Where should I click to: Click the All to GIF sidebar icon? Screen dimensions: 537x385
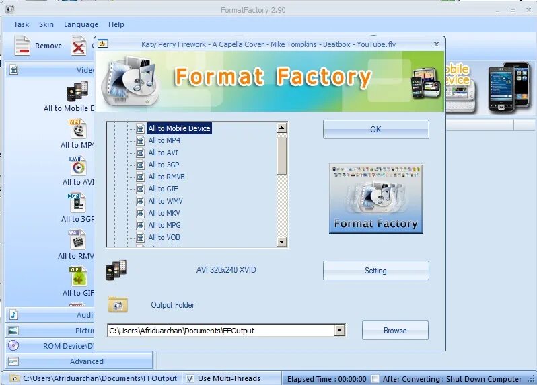[79, 277]
